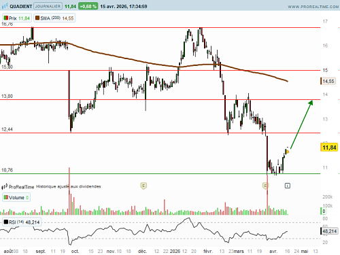Click the event marker near décembre
The height and width of the screenshot is (255, 340).
pyautogui.click(x=143, y=186)
